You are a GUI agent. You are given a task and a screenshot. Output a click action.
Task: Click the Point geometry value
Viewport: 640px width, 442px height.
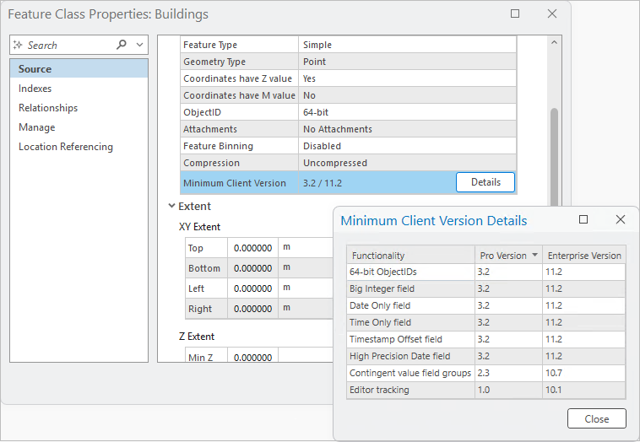[x=314, y=62]
